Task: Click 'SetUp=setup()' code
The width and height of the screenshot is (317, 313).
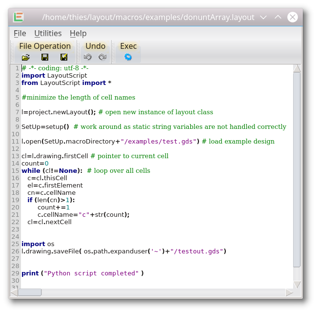Action: pyautogui.click(x=45, y=127)
